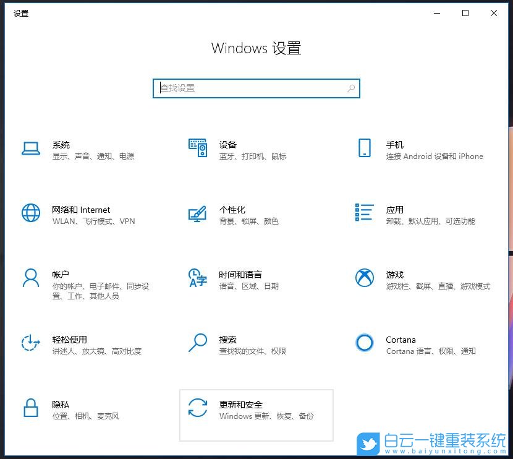
Task: Click the 设置 title bar label
Action: [x=20, y=13]
